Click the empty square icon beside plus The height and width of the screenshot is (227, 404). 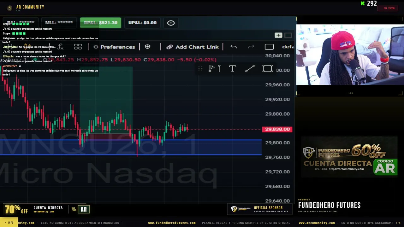point(288,35)
